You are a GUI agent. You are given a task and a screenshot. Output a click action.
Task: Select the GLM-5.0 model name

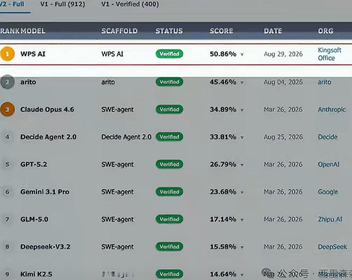34,219
